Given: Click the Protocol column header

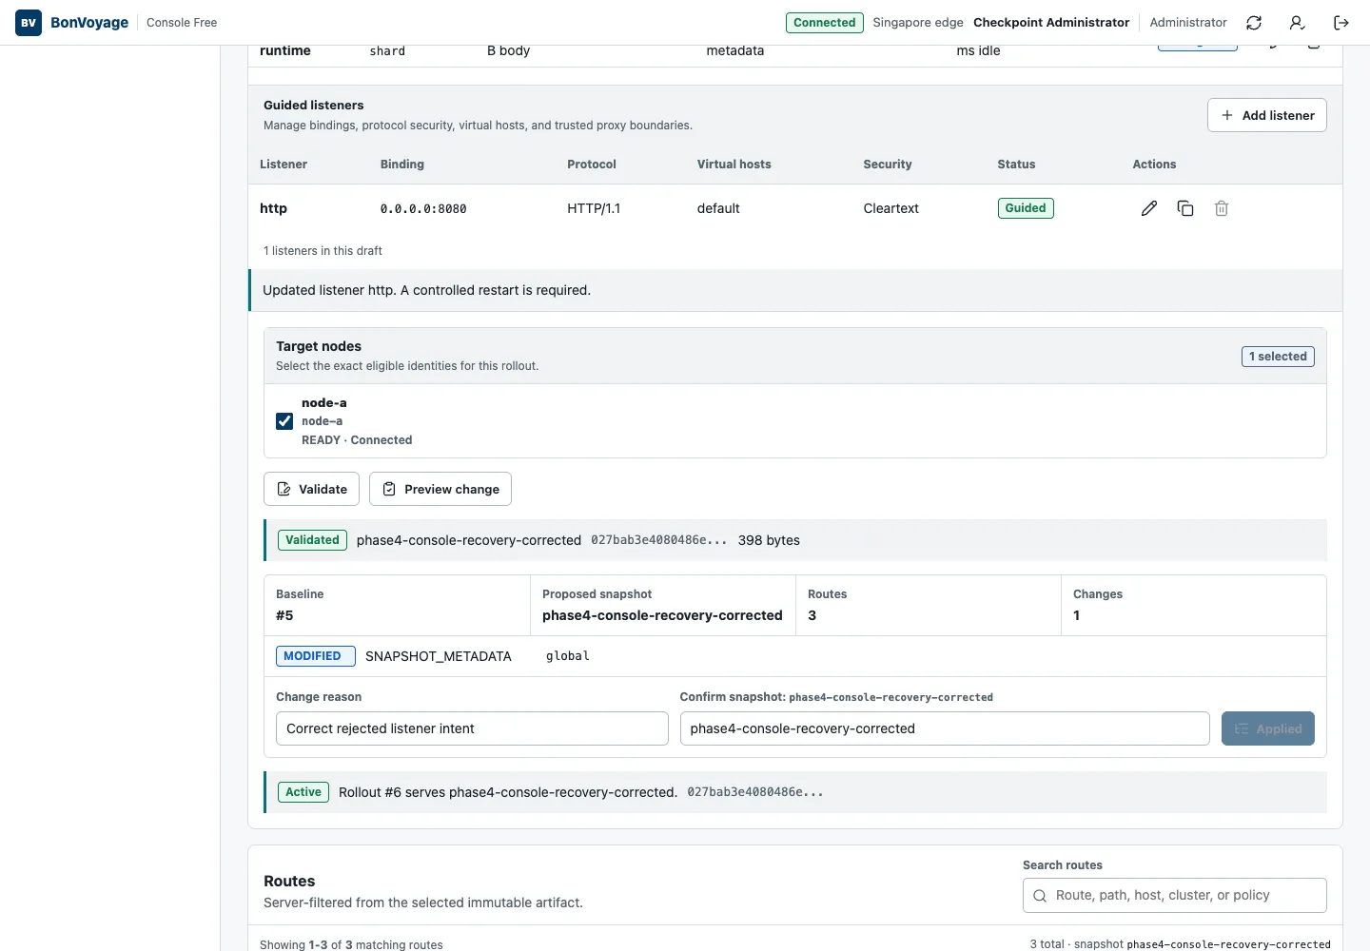Looking at the screenshot, I should pyautogui.click(x=592, y=165).
